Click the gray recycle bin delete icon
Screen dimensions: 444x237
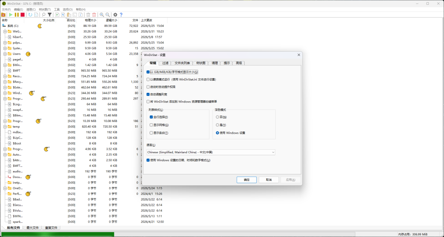pyautogui.click(x=88, y=15)
